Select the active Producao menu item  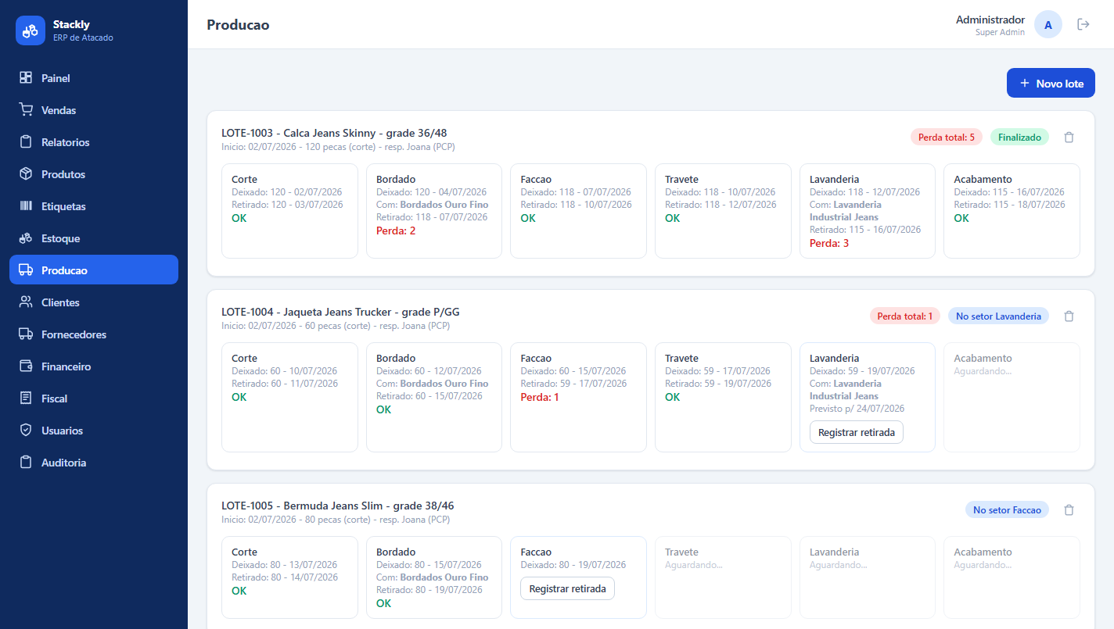(94, 270)
